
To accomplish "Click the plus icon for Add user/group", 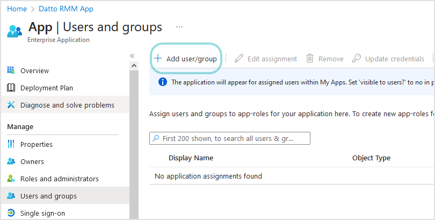I will click(158, 58).
